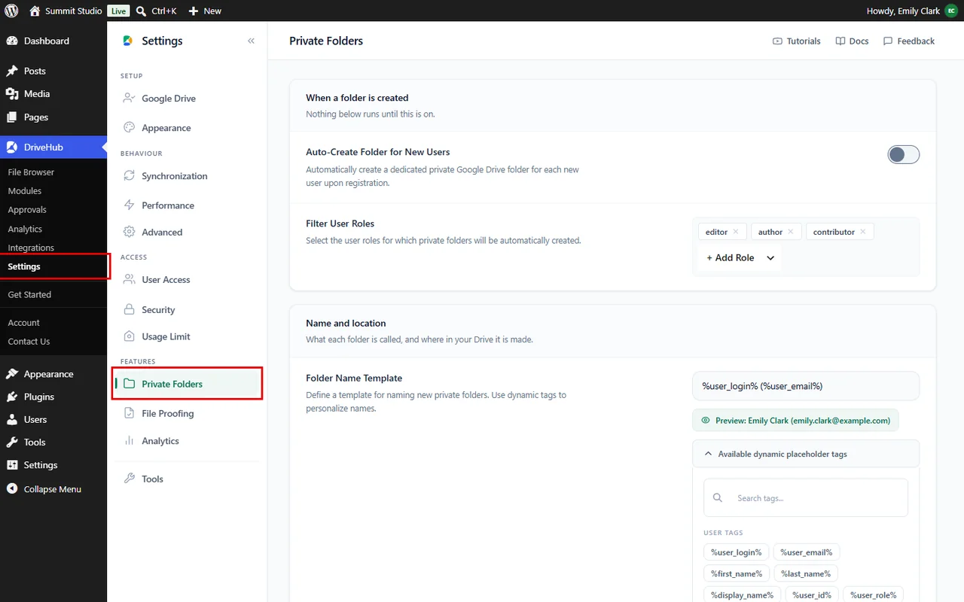Open WordPress Settings menu item

[x=40, y=465]
